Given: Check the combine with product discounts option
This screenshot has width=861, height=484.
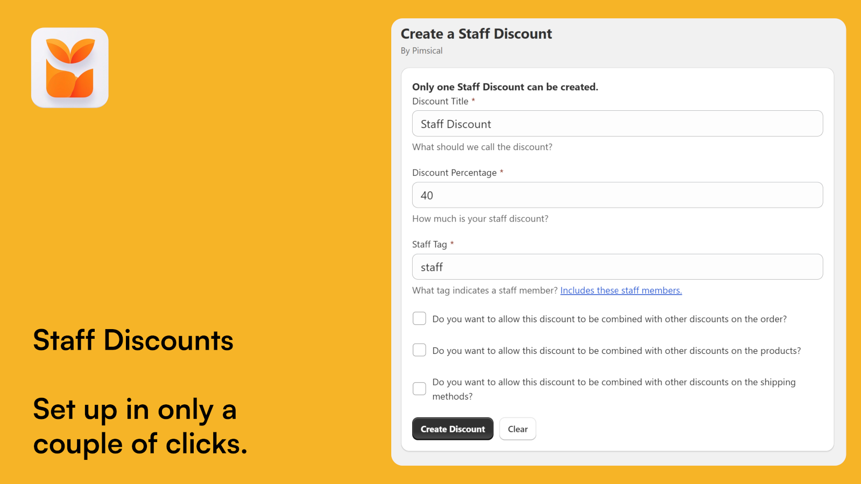Looking at the screenshot, I should tap(419, 350).
